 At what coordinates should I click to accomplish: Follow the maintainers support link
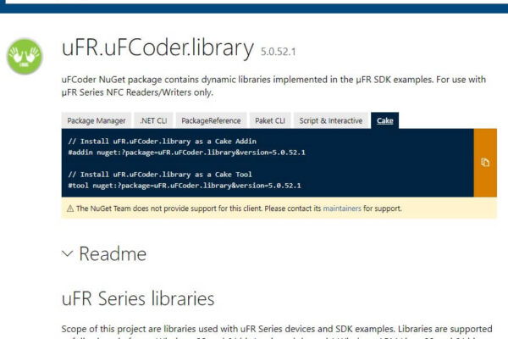pyautogui.click(x=342, y=208)
